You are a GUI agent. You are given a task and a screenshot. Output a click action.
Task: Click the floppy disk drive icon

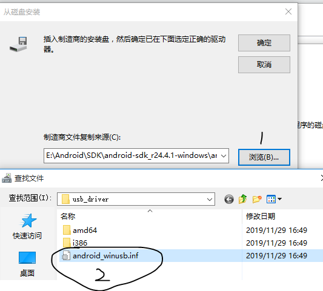(x=18, y=44)
